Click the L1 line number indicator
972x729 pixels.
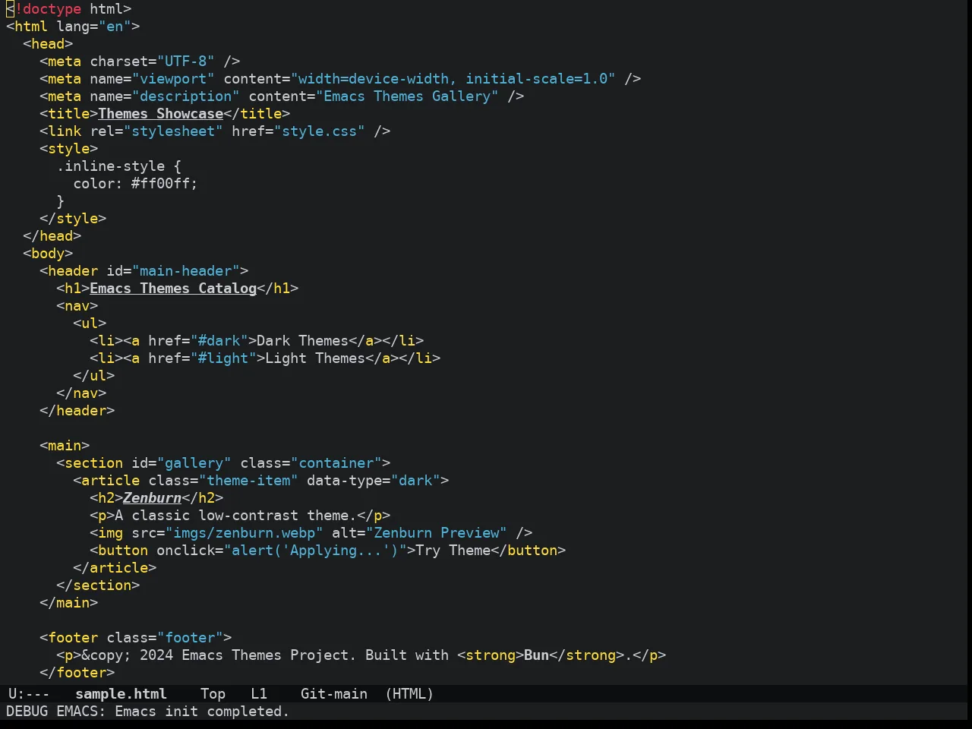pos(259,693)
